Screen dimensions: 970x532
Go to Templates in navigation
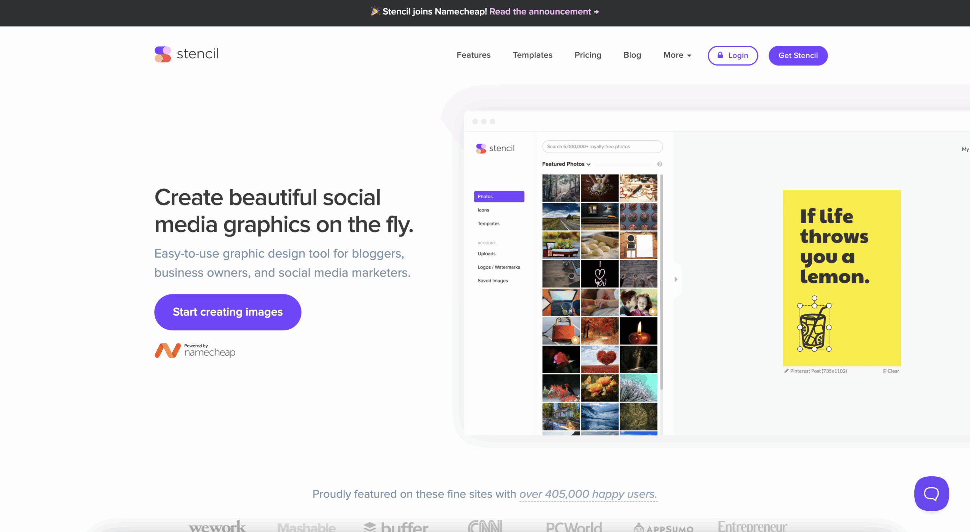click(532, 55)
